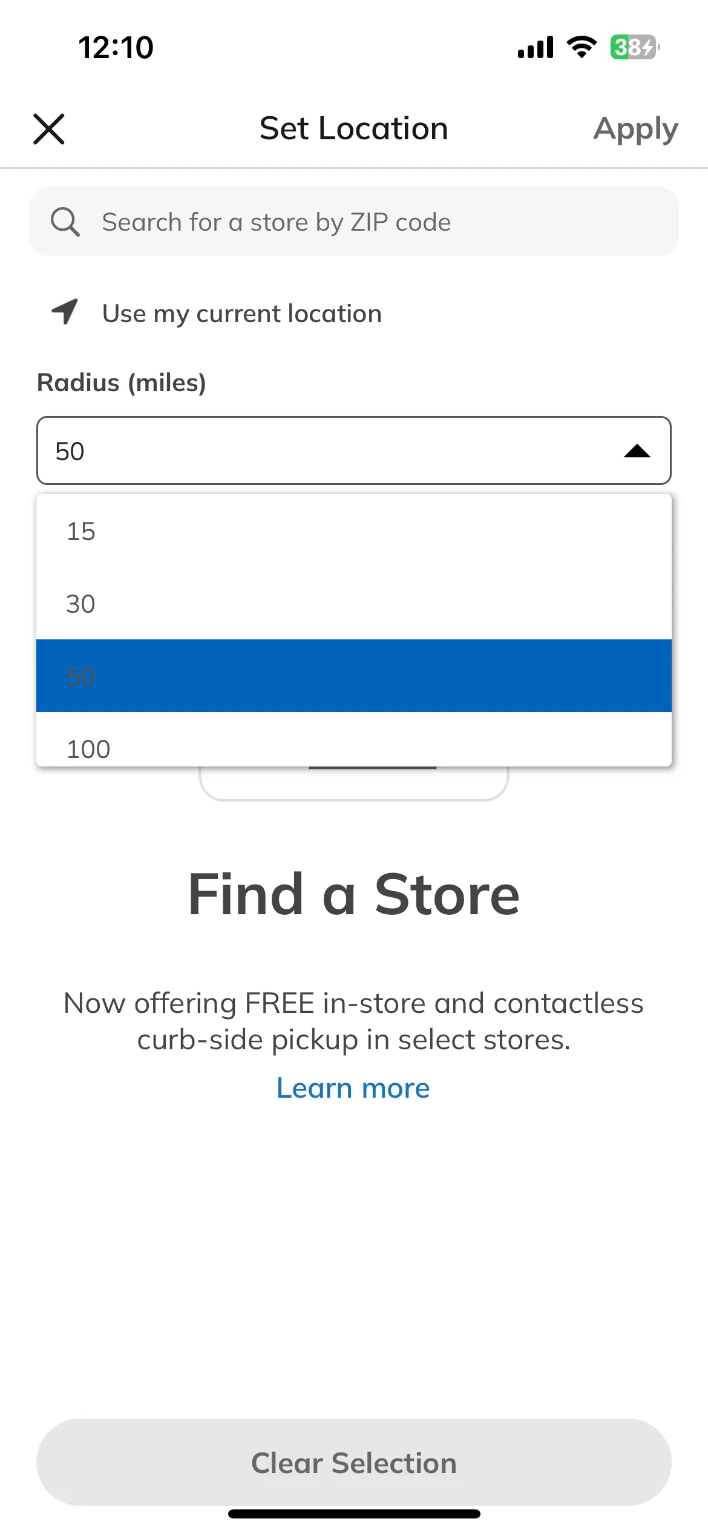Close the Set Location screen with X

[48, 129]
